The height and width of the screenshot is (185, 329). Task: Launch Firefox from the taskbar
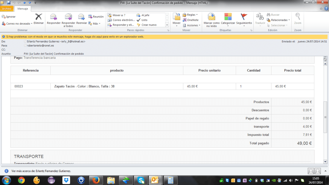pos(96,180)
